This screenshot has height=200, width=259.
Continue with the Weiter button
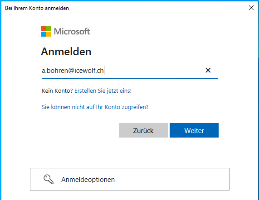pos(194,130)
